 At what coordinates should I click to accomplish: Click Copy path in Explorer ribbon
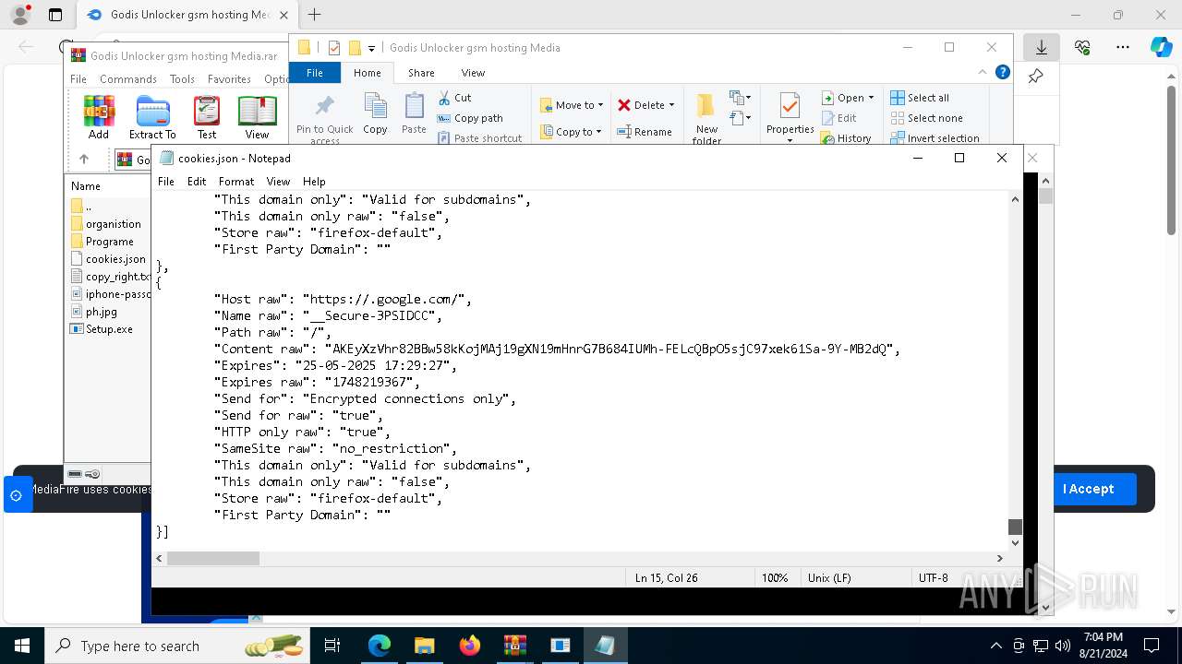(470, 118)
